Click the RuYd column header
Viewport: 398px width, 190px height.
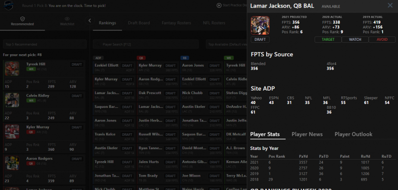(366, 157)
